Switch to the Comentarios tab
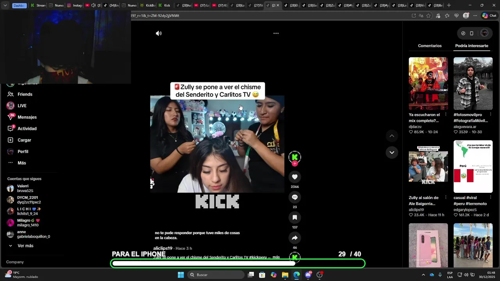Viewport: 500px width, 281px height. [430, 46]
